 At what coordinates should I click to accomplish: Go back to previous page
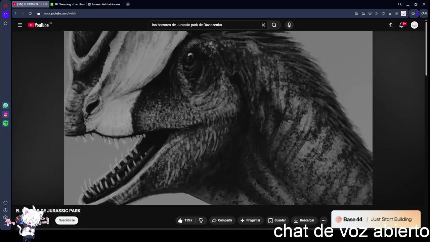coord(15,13)
